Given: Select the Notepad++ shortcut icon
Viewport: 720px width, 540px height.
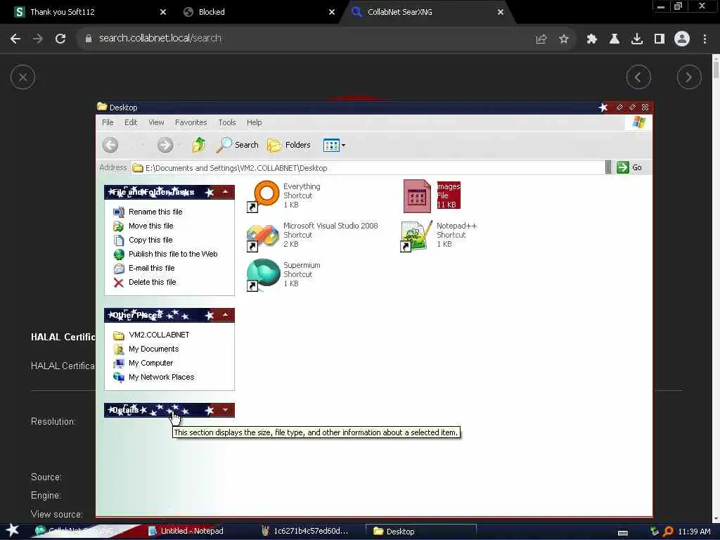Looking at the screenshot, I should 416,236.
